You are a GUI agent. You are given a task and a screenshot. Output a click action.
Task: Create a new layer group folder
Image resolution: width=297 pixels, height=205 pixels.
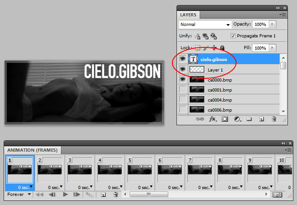point(249,119)
